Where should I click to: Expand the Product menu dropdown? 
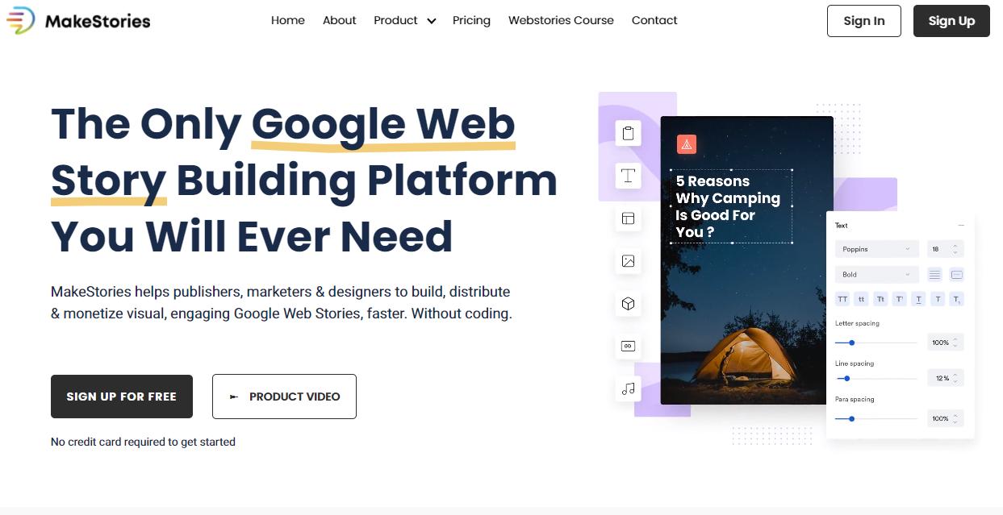[x=404, y=20]
